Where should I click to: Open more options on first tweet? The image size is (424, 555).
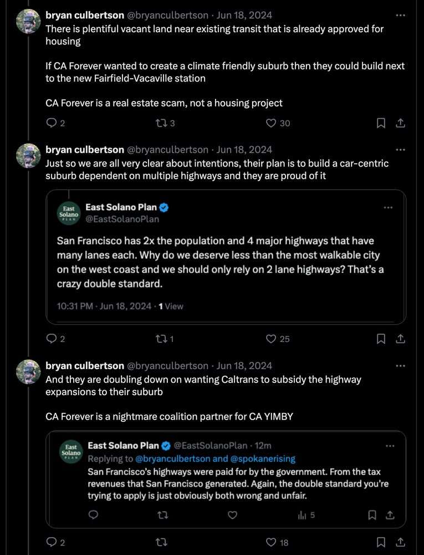pyautogui.click(x=400, y=15)
